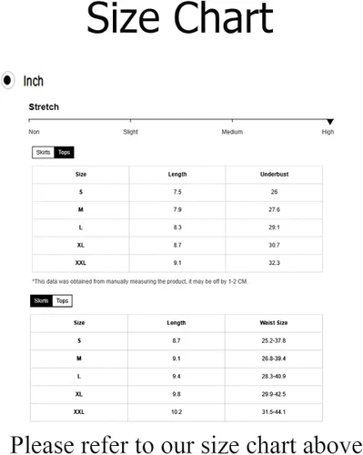Switch to Tops tab above second table
363x455 pixels.
pos(62,300)
